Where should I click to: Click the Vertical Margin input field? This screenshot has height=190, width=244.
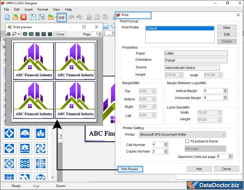tap(214, 91)
